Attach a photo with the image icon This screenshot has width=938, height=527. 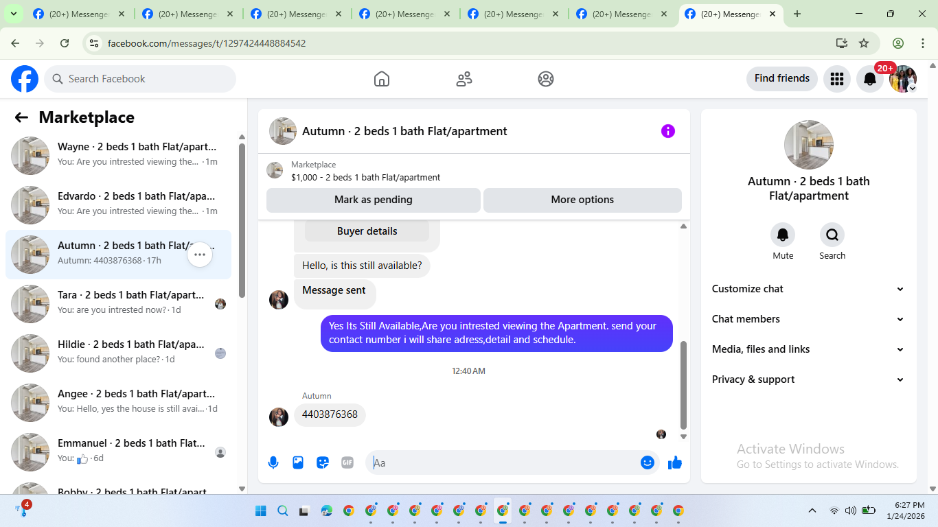298,462
